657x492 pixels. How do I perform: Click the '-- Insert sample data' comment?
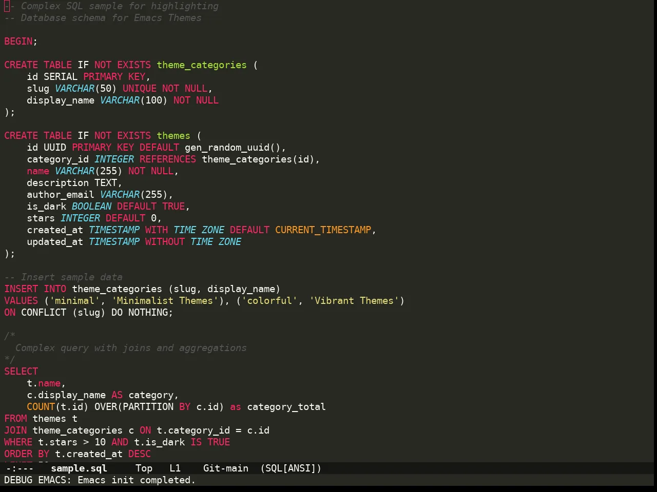pyautogui.click(x=64, y=277)
